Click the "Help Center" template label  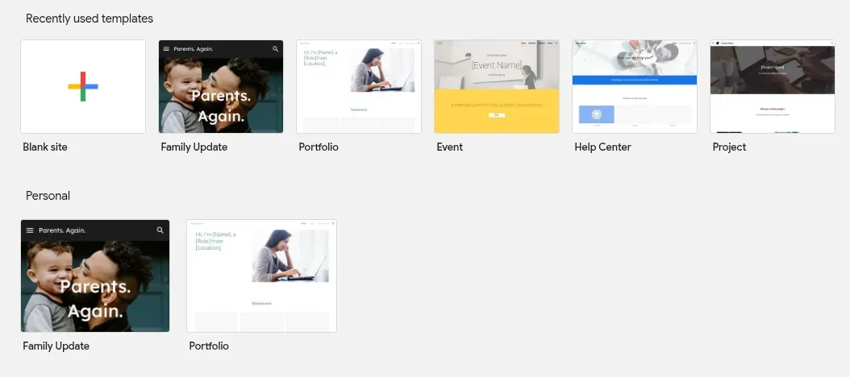602,147
